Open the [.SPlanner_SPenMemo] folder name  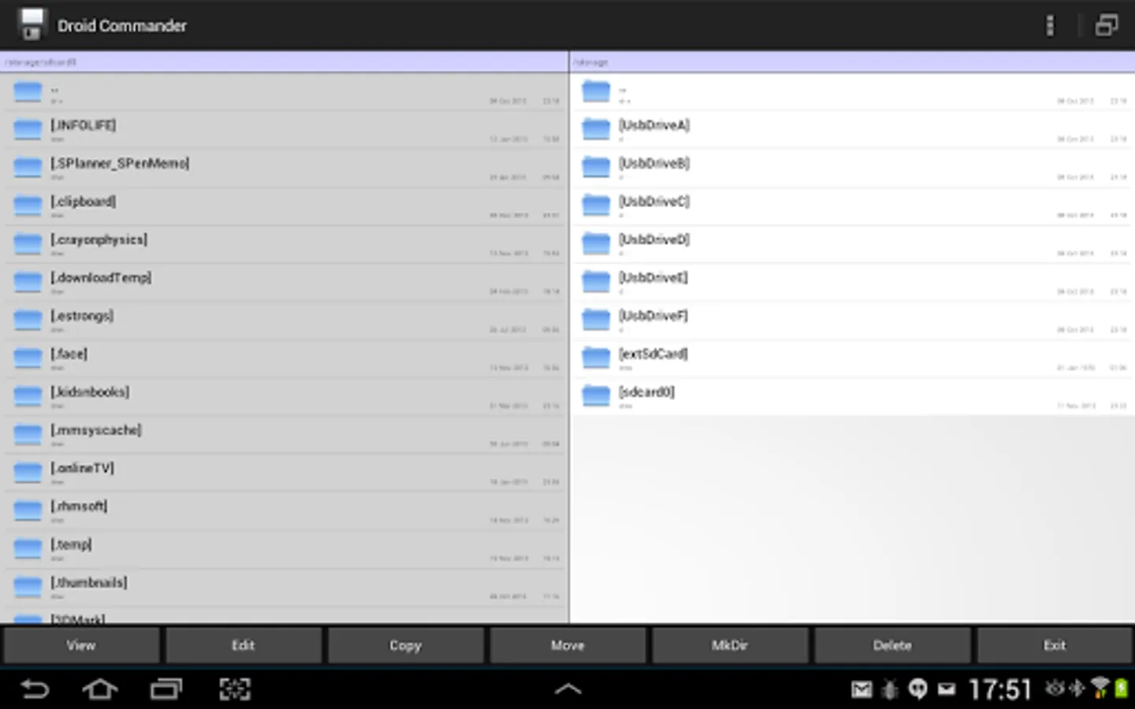tap(120, 163)
